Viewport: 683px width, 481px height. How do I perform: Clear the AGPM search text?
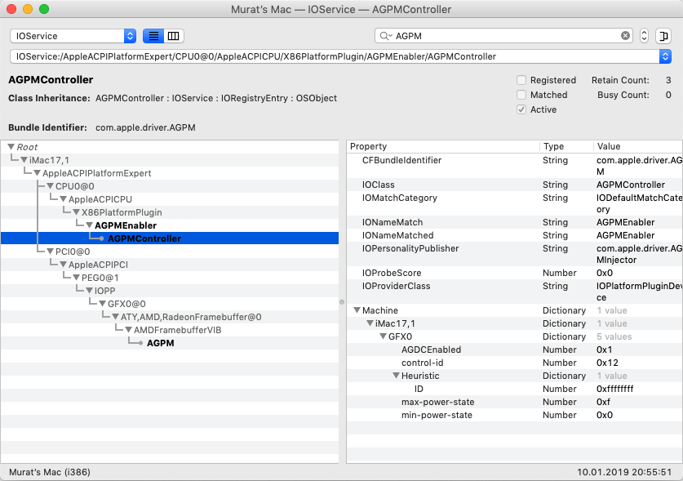click(625, 36)
